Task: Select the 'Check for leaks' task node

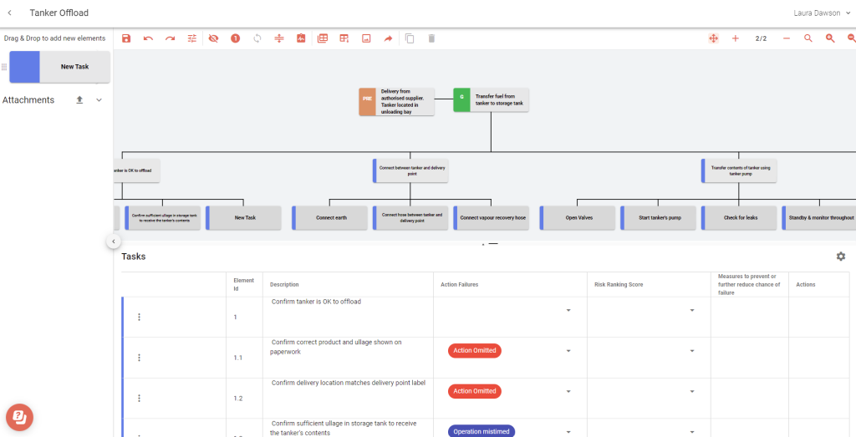Action: (739, 217)
